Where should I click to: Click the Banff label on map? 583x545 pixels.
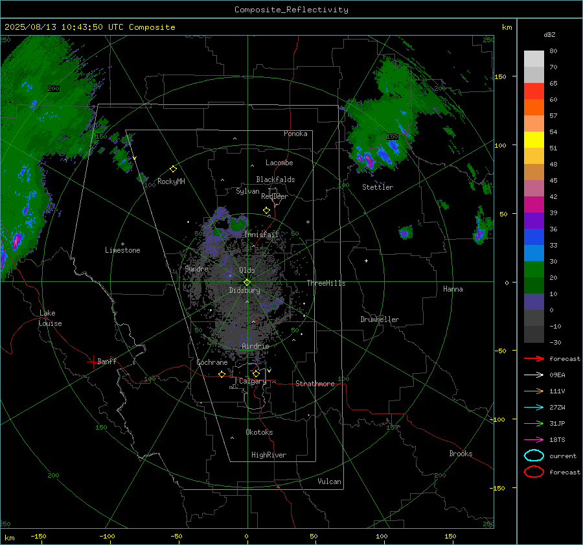107,362
